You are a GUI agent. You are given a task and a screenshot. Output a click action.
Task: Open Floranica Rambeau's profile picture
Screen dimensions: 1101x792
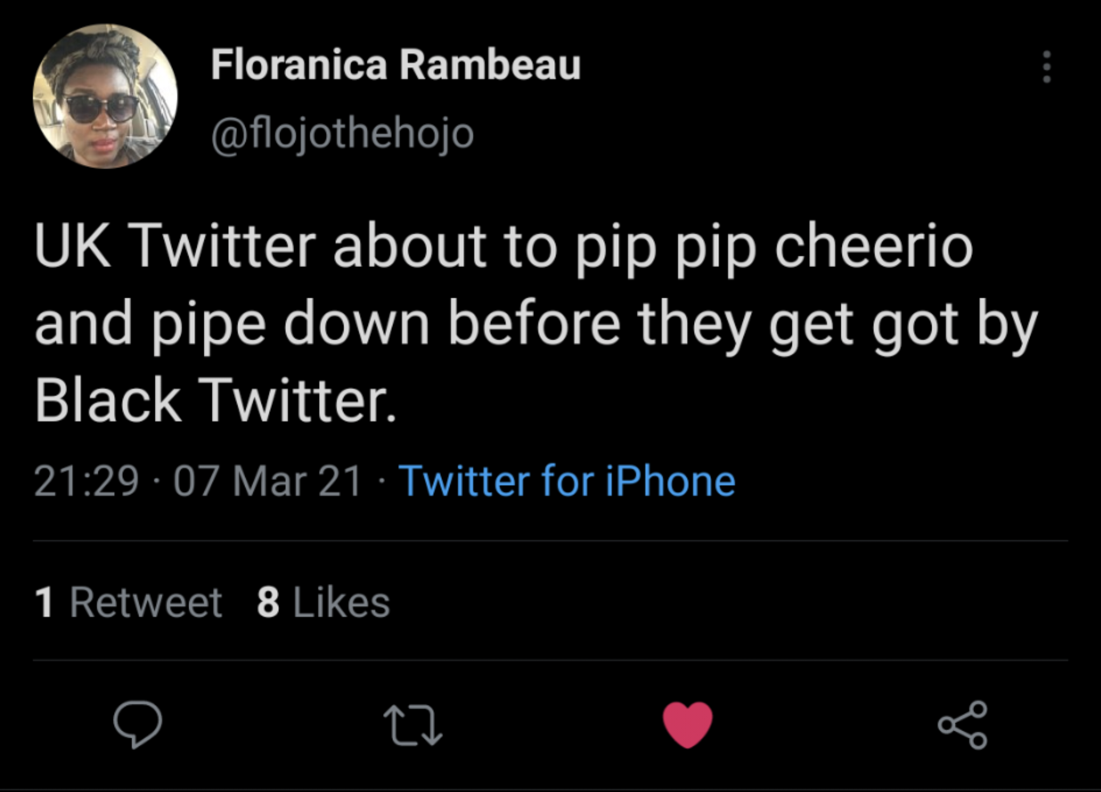105,96
